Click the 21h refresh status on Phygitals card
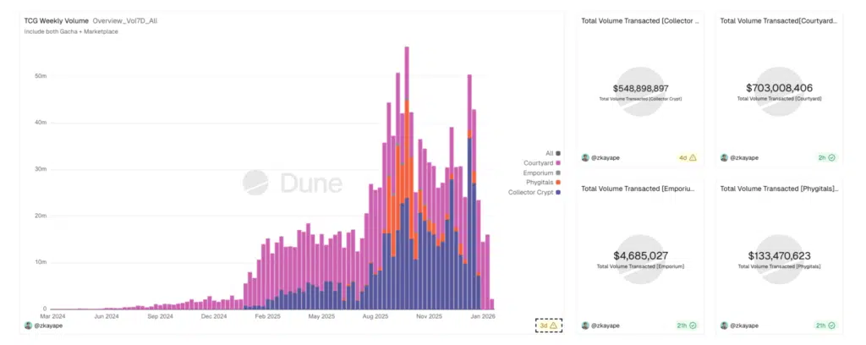Viewport: 866px width, 345px height. pos(825,325)
